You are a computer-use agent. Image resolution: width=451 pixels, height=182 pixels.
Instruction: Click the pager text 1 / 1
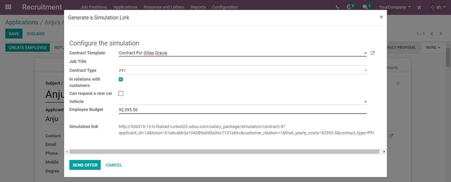tap(420, 34)
